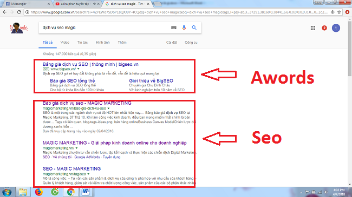This screenshot has width=352, height=197.
Task: Open Báo giá dịch vụ seo MAGIC MARKETING result
Action: pyautogui.click(x=87, y=103)
